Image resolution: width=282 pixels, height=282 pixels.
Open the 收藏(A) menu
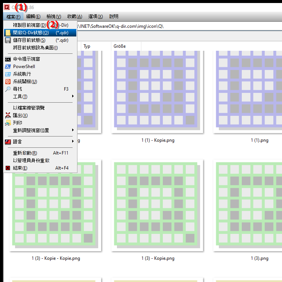[75, 17]
